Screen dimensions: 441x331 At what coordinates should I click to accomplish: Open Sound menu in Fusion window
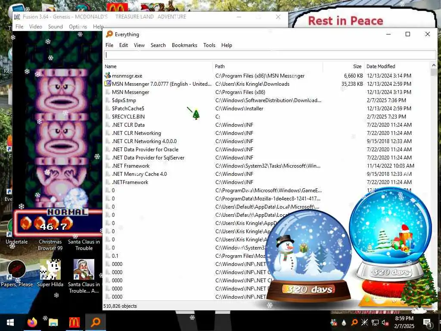click(56, 27)
